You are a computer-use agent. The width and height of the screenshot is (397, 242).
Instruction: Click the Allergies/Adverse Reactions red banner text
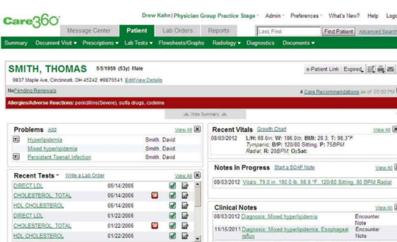pyautogui.click(x=86, y=103)
